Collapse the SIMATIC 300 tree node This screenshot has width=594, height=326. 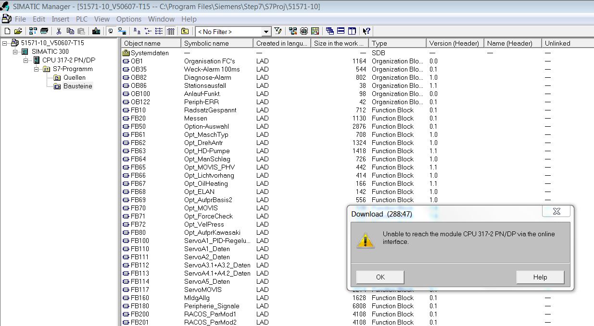pos(15,51)
